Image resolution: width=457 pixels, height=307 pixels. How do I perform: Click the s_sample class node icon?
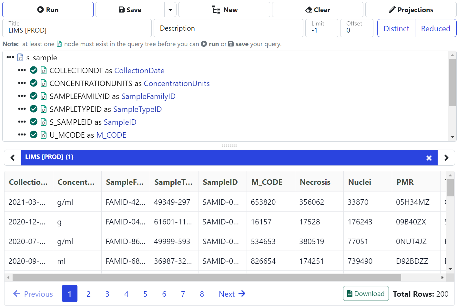point(20,58)
